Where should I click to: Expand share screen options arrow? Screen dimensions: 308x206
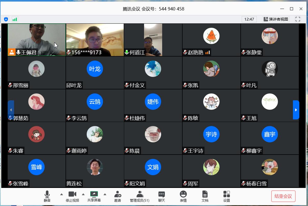tap(105, 194)
